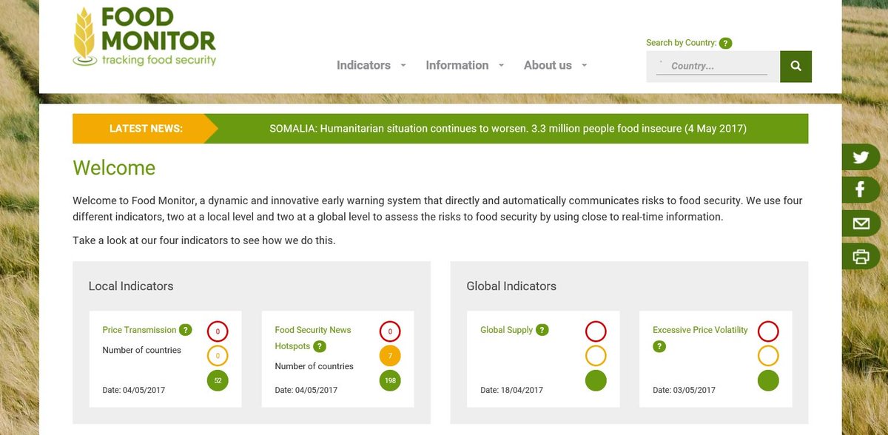Click the search magnifier button

click(795, 66)
